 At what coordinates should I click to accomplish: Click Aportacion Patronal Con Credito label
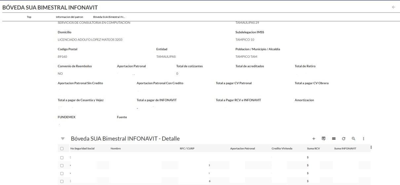pos(160,83)
